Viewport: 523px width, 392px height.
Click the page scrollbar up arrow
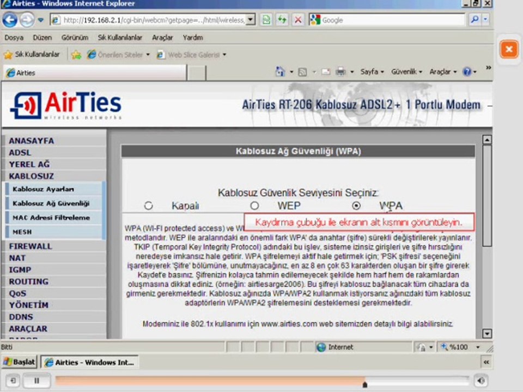[x=487, y=140]
